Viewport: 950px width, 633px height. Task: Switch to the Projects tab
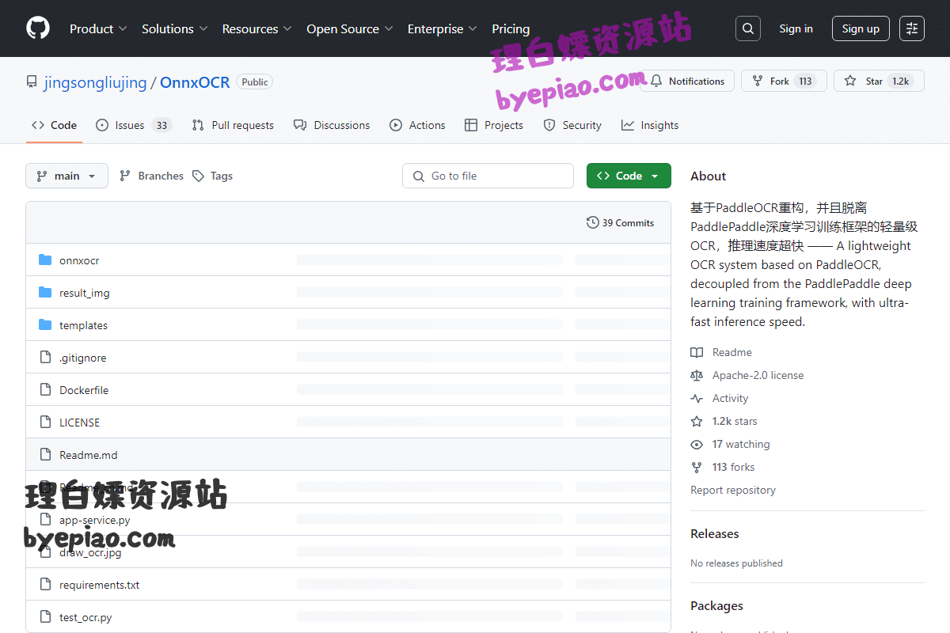coord(494,125)
